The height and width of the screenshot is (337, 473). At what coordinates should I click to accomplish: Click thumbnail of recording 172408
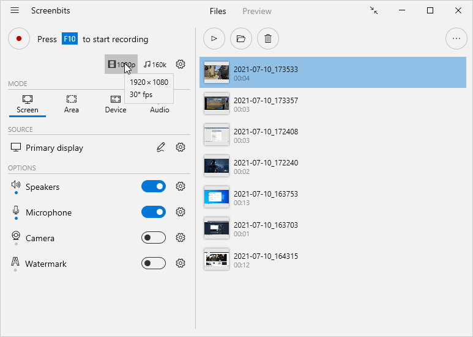[x=217, y=135]
